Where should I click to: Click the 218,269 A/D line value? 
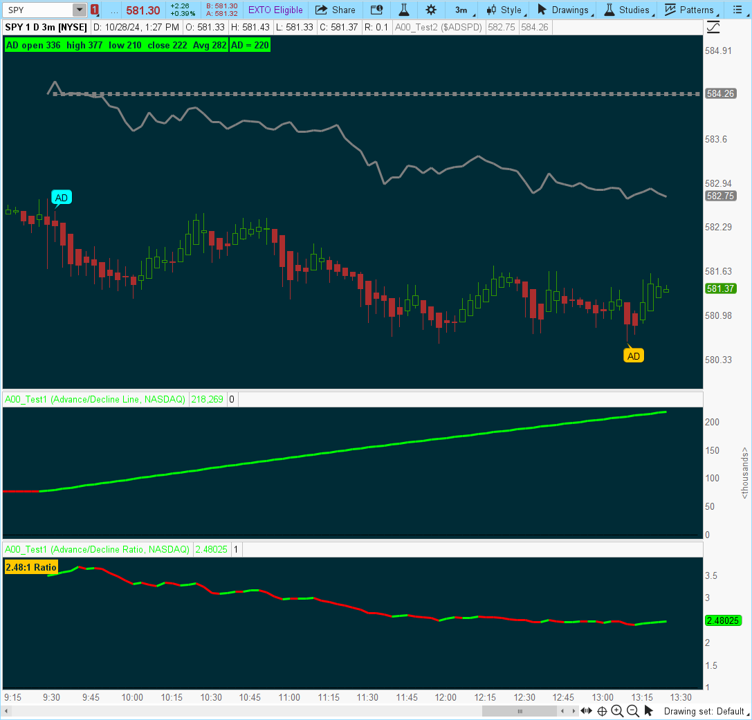point(207,399)
